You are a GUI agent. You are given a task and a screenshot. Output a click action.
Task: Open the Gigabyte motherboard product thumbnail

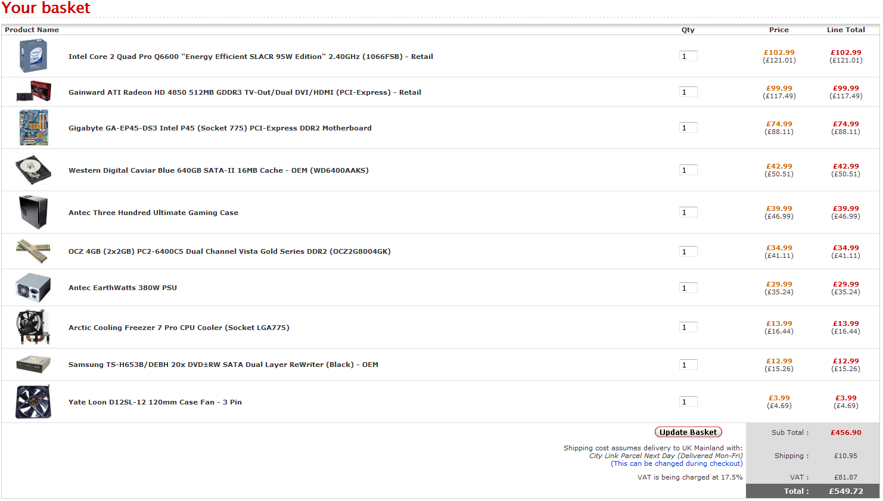click(33, 127)
